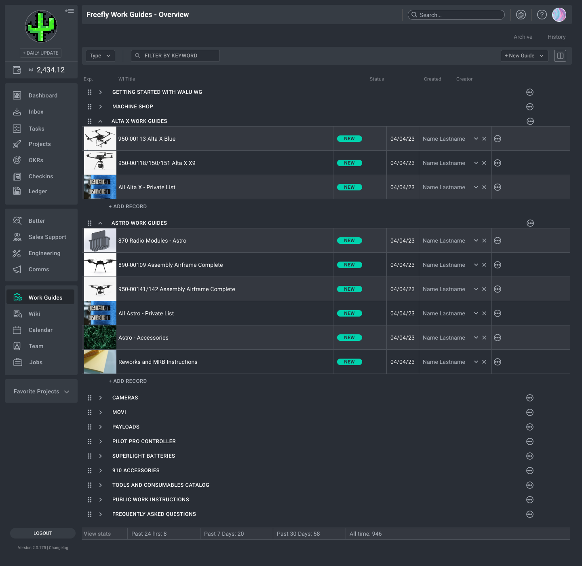The image size is (582, 566).
Task: Expand Getting Started with Walu WG group
Action: click(x=101, y=92)
